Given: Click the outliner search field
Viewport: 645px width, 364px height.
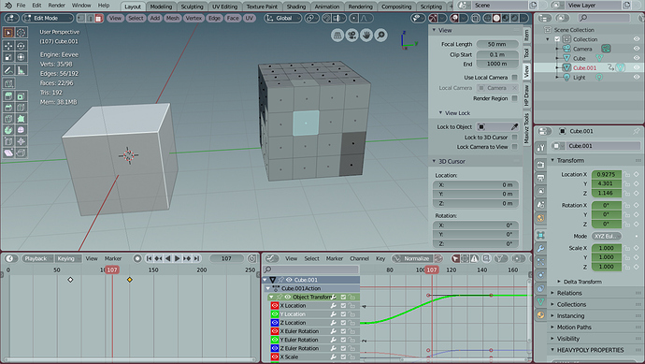Looking at the screenshot, I should [604, 18].
